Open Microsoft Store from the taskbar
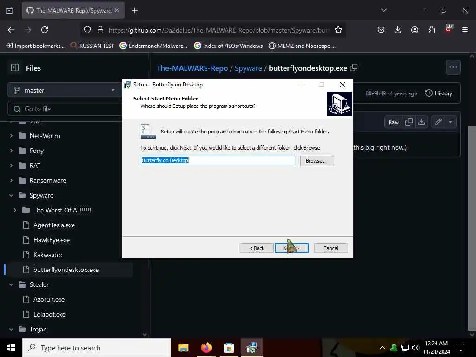476x357 pixels. click(229, 348)
